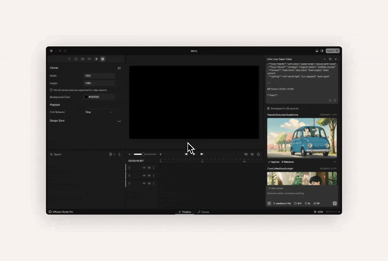Open the PeacefulSuburbanRoadAnime blue car thumbnail

click(x=302, y=138)
